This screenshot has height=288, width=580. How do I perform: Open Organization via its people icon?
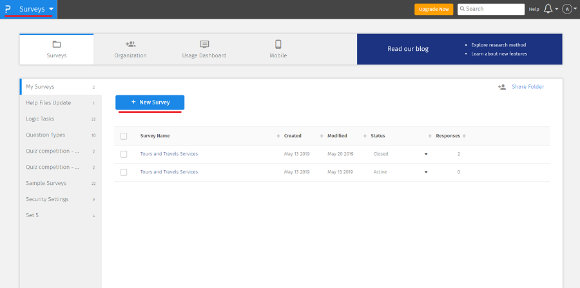tap(130, 44)
